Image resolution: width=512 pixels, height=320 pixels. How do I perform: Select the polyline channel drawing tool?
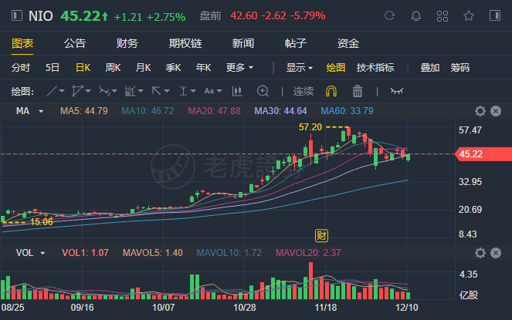pos(77,91)
